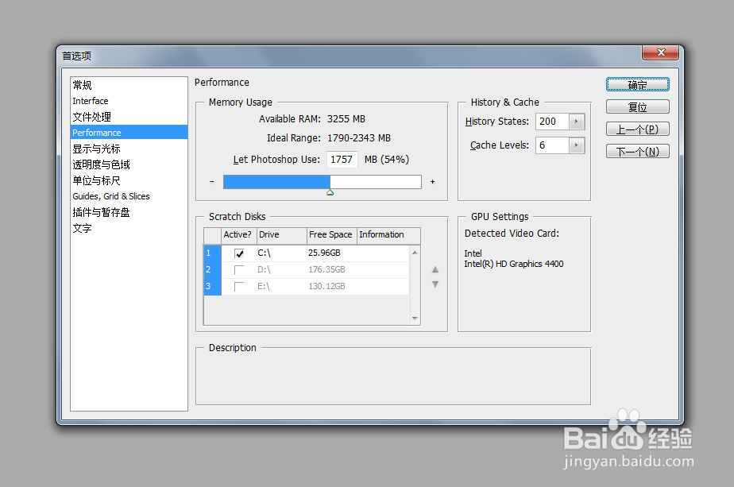The width and height of the screenshot is (734, 487).
Task: Click the Let Photoshop Use field
Action: 342,159
